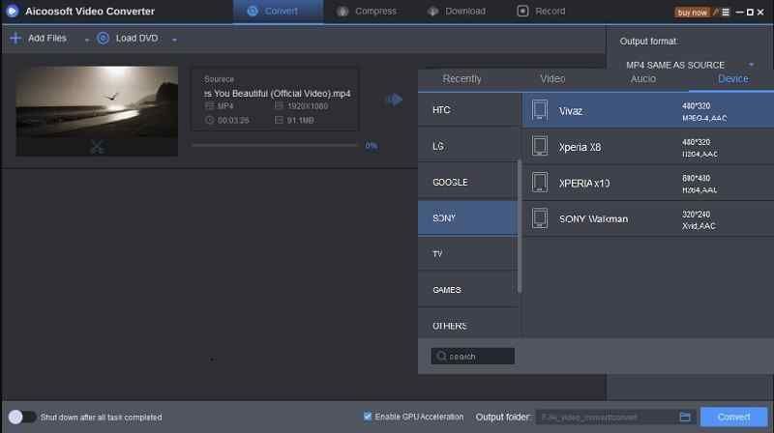This screenshot has height=433, width=774.
Task: Click the Compress tab icon
Action: [342, 12]
